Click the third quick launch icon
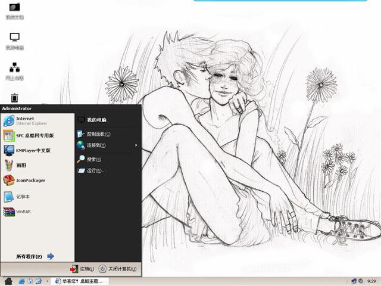Image resolution: width=381 pixels, height=286 pixels. [x=39, y=281]
